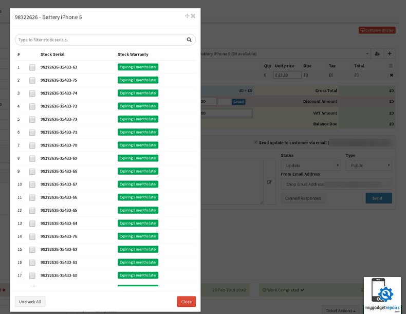This screenshot has height=314, width=406.
Task: Open Ticket Actions menu
Action: (x=341, y=310)
